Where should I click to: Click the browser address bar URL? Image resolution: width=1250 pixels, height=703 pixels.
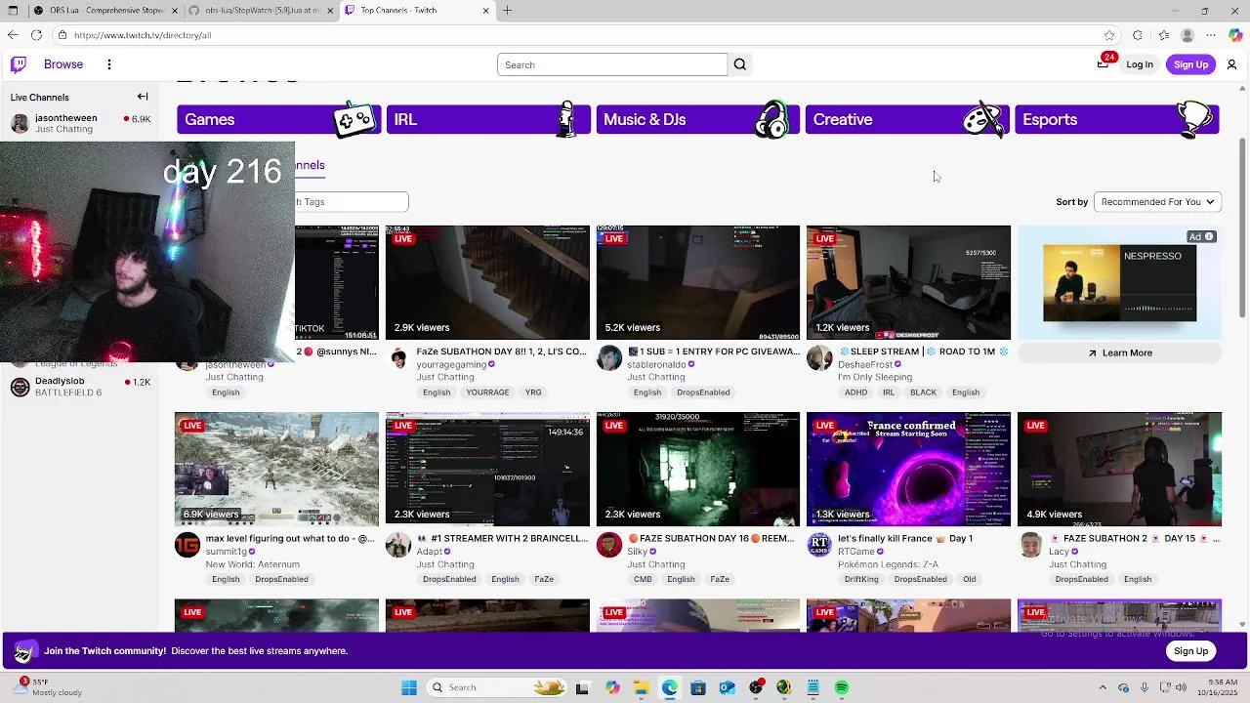tap(143, 35)
